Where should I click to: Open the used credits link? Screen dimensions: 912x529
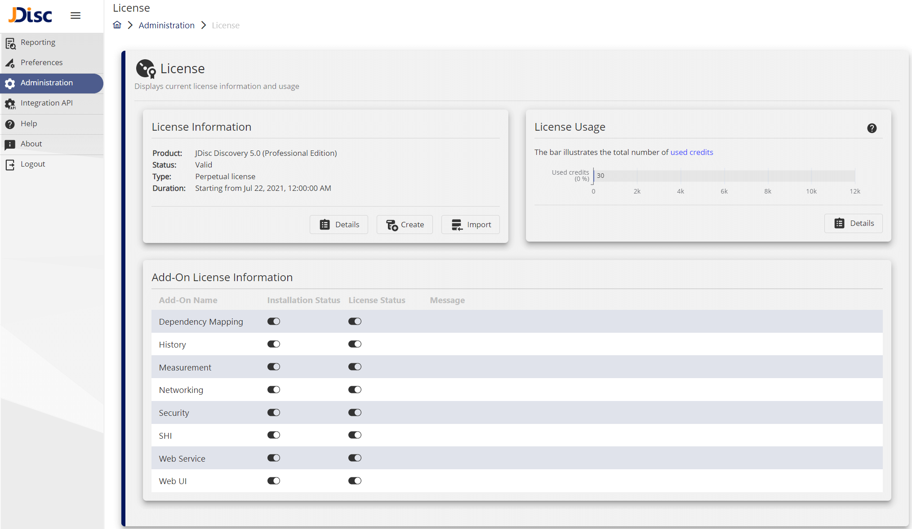coord(691,152)
